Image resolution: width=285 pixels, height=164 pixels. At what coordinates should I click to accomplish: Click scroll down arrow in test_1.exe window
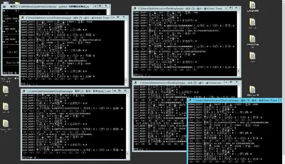[x=127, y=158]
